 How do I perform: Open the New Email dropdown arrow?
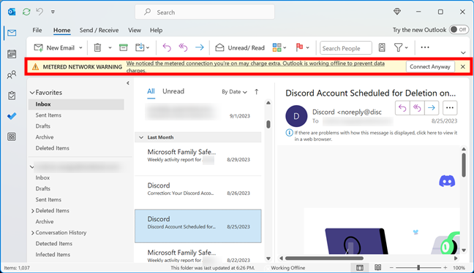tap(80, 47)
